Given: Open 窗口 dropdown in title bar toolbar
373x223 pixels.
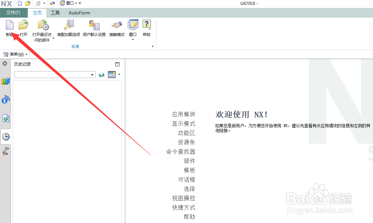Looking at the screenshot, I should coord(76,3).
